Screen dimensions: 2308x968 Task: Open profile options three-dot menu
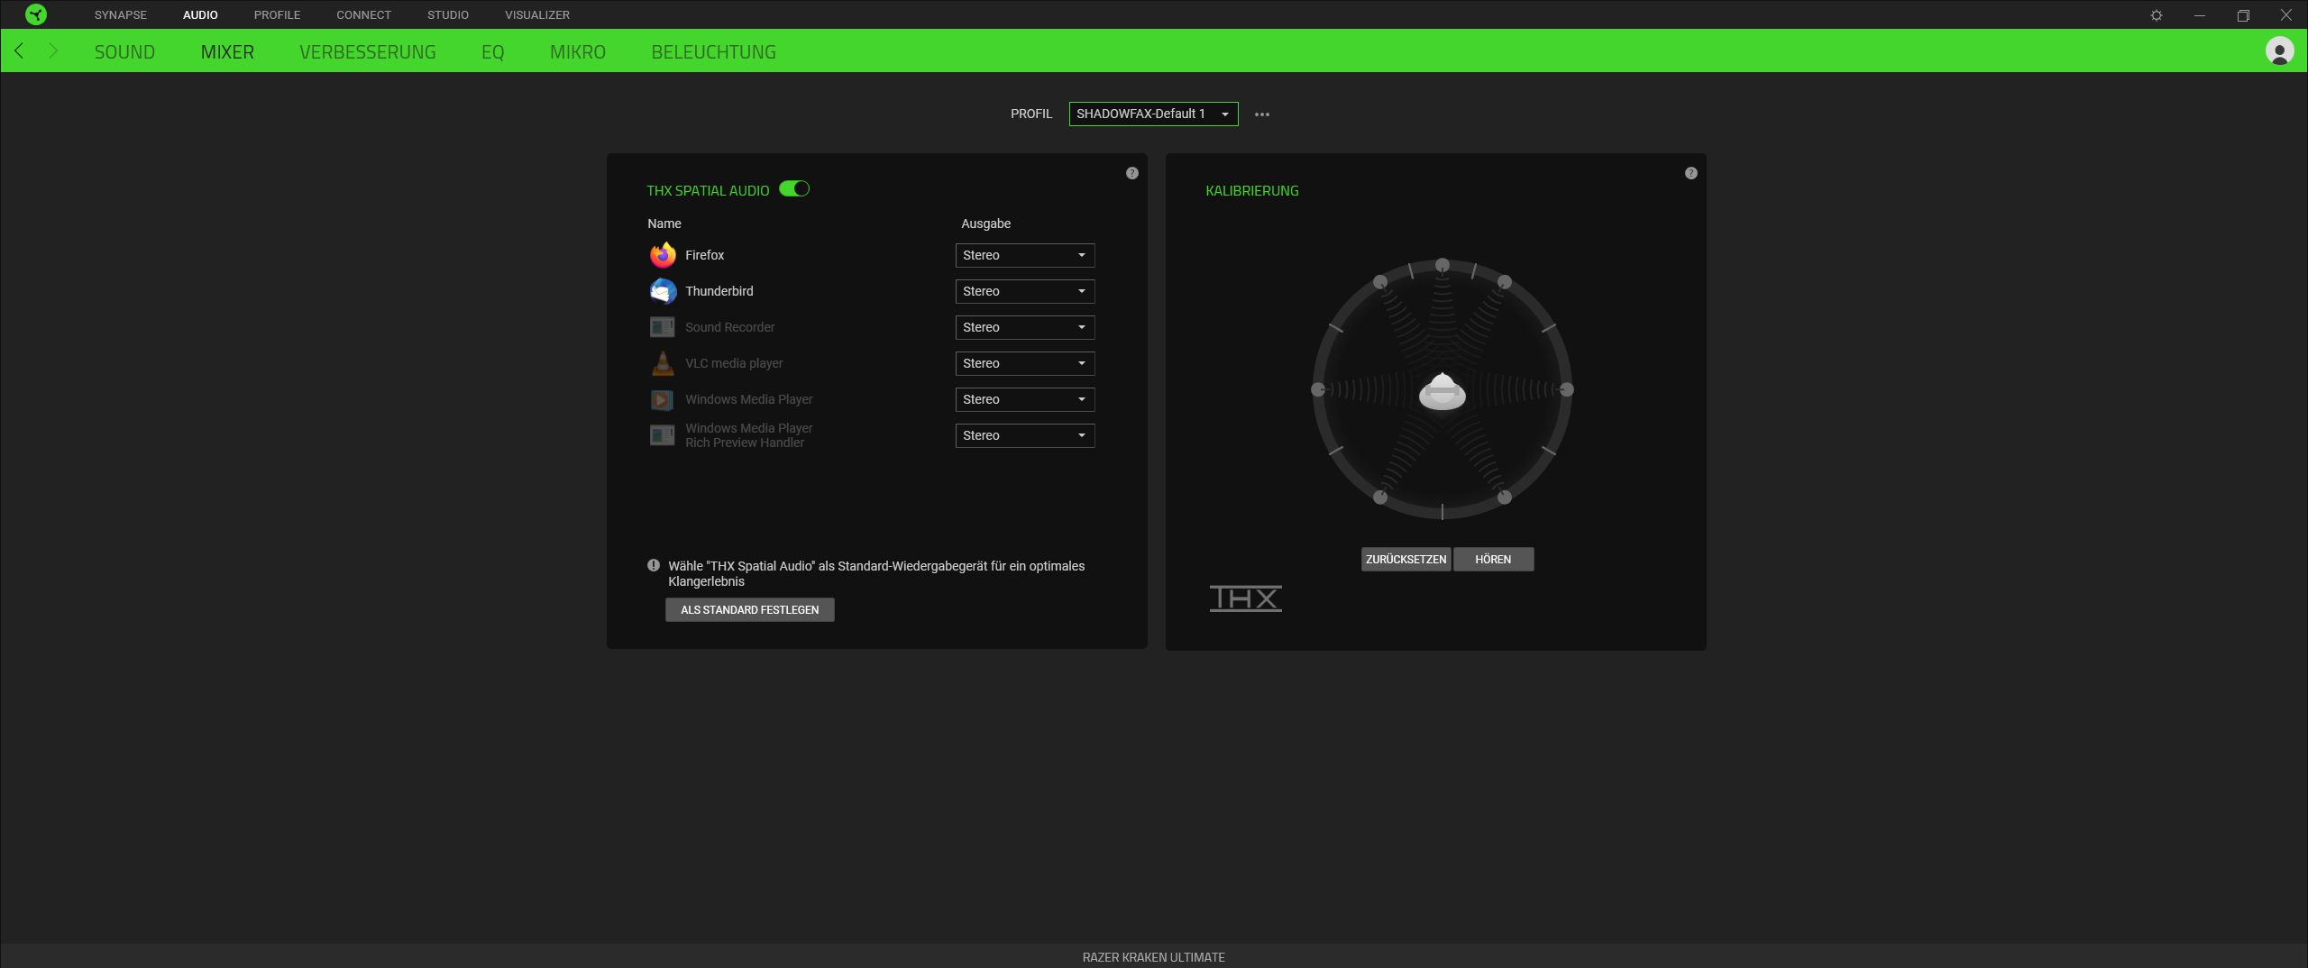[x=1262, y=114]
